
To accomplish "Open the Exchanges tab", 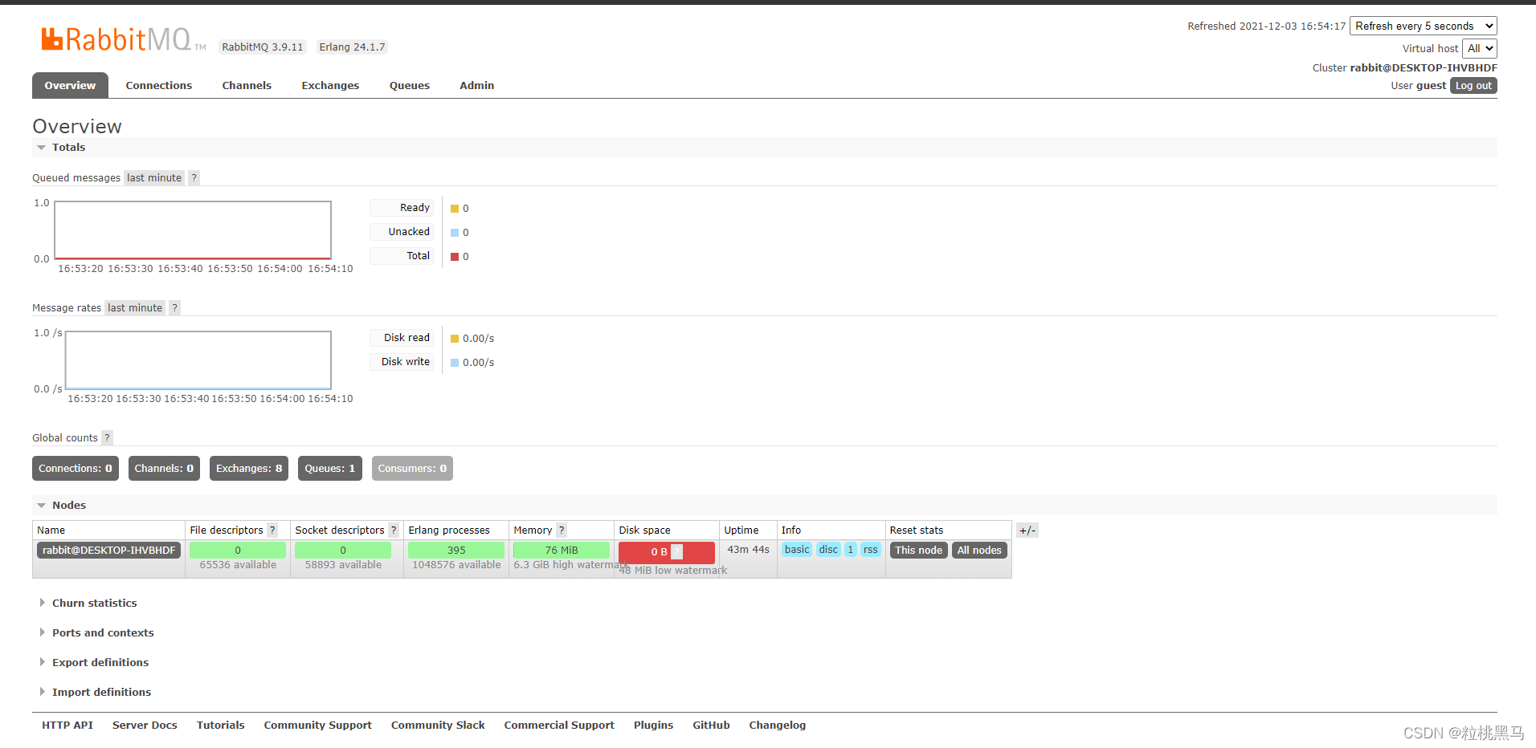I will pyautogui.click(x=330, y=86).
